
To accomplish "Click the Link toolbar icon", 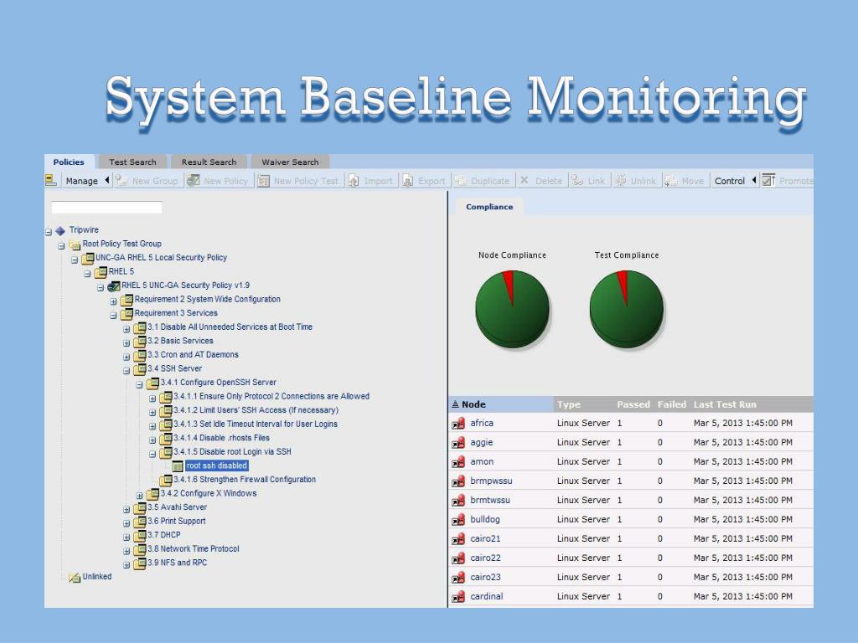I will tap(577, 181).
